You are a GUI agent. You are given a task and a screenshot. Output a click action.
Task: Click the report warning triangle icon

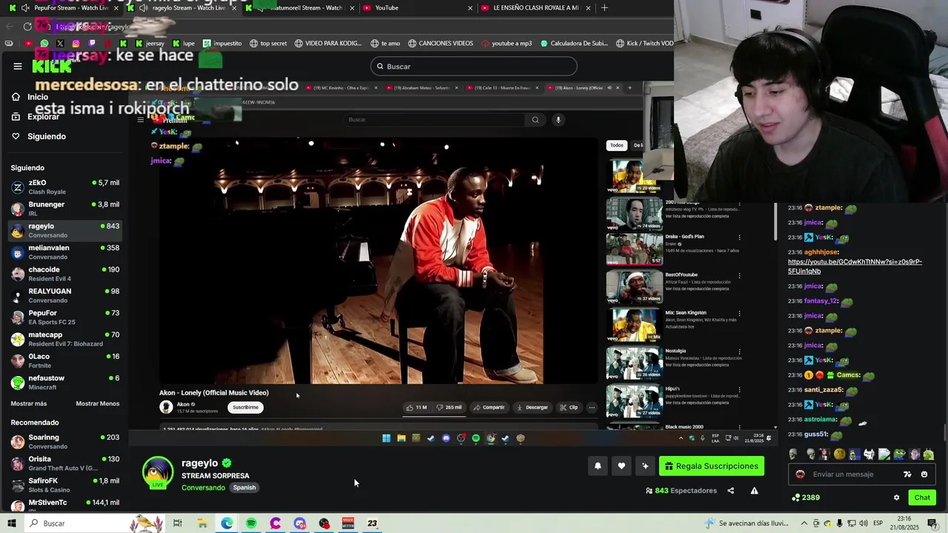click(754, 491)
